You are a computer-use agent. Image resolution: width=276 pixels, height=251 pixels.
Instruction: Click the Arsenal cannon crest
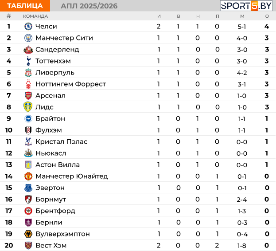[28, 96]
